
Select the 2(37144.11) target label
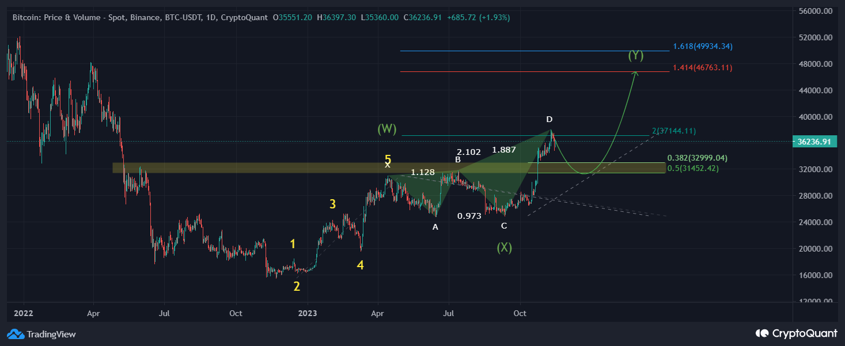[x=674, y=131]
